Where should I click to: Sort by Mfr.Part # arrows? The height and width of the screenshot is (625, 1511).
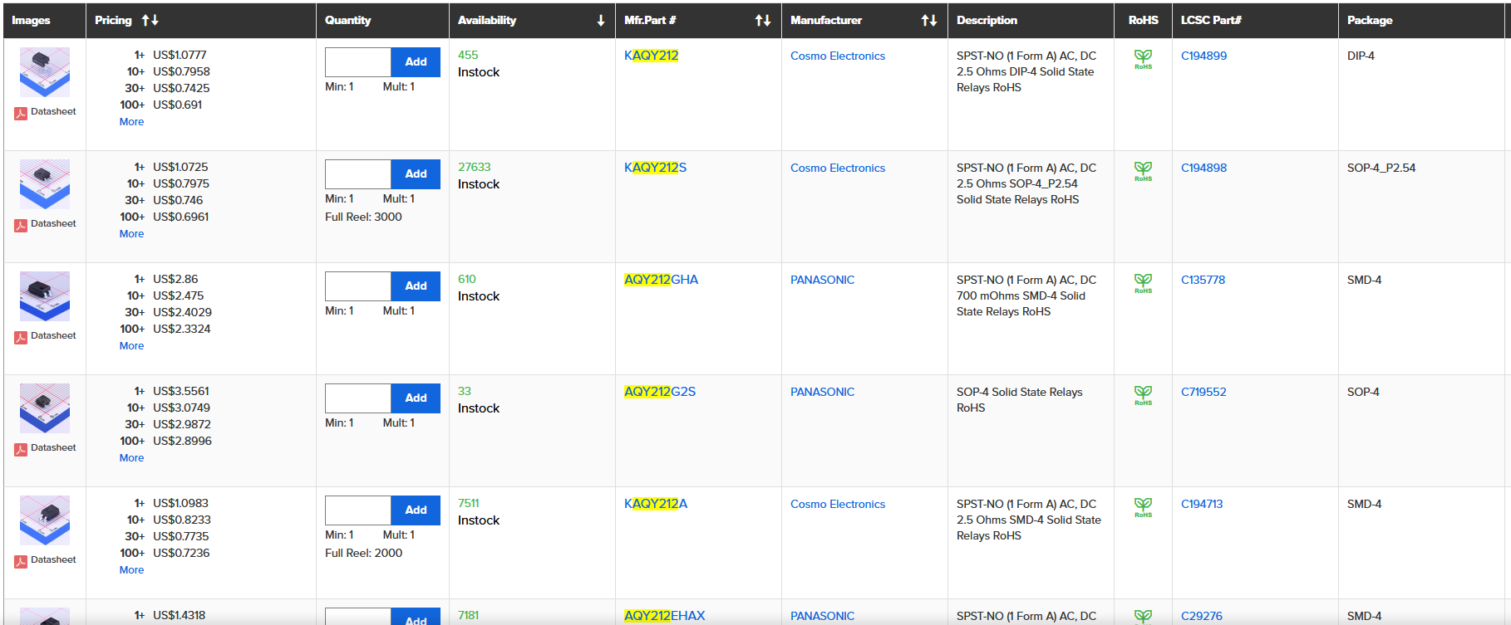point(763,20)
